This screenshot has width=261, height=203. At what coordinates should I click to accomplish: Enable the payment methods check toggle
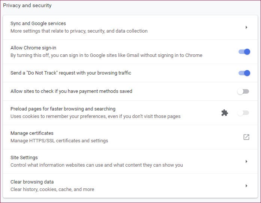pyautogui.click(x=243, y=91)
